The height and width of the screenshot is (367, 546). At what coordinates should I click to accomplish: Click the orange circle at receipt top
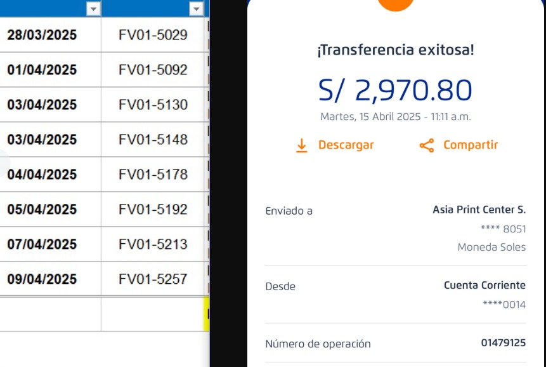point(396,4)
